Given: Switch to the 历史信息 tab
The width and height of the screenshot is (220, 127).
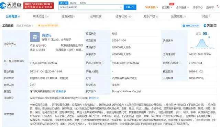Looking at the screenshot, I should pos(178,16).
